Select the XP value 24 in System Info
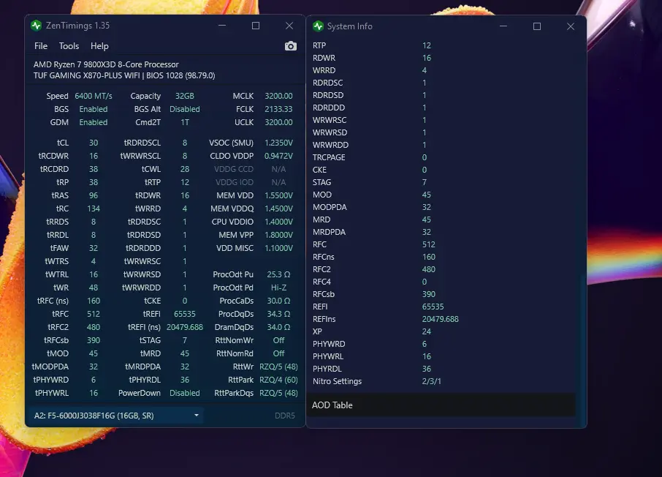 coord(427,331)
